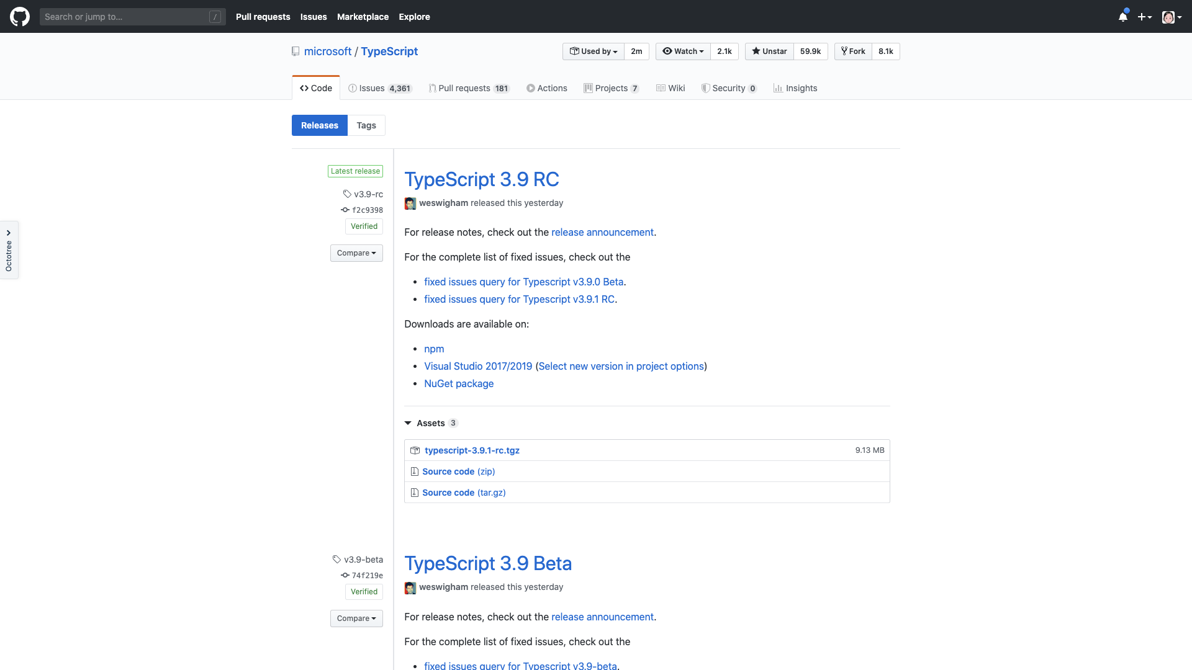Click the repository book icon beside microsoft
The width and height of the screenshot is (1192, 670).
[296, 51]
